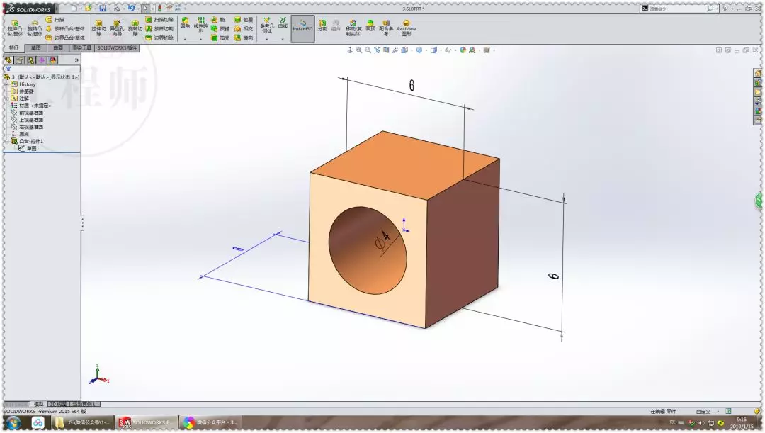Select the Lofted Cut (放样切割) tool
The height and width of the screenshot is (433, 765).
click(x=159, y=29)
